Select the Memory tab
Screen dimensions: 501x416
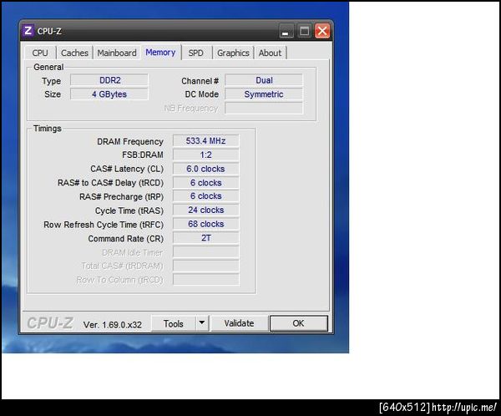(x=160, y=52)
